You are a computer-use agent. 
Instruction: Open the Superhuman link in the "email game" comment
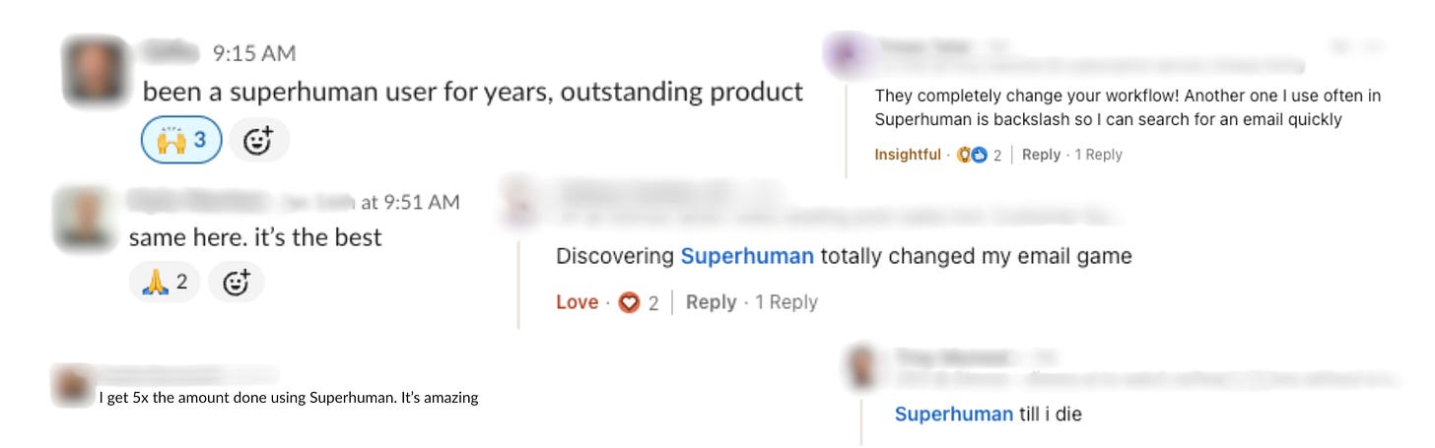click(x=747, y=256)
